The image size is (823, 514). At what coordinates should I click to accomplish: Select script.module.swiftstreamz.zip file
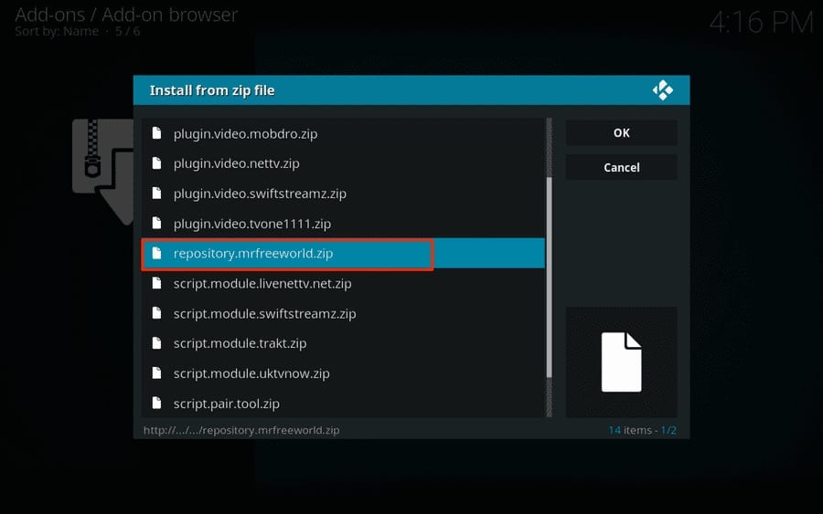[x=343, y=313]
